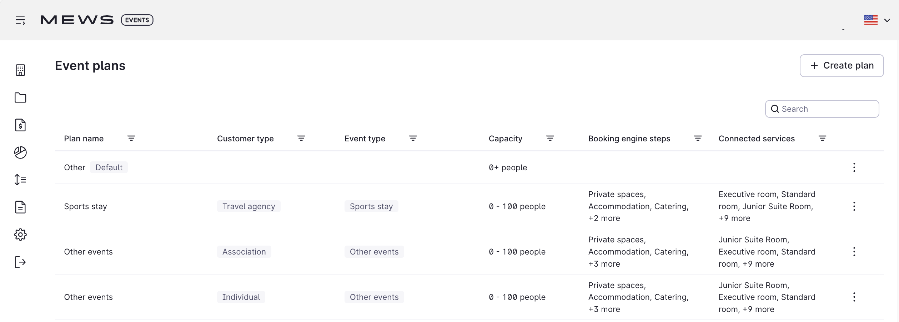Click the Individual customer type tag
Viewport: 899px width, 322px height.
coord(241,297)
